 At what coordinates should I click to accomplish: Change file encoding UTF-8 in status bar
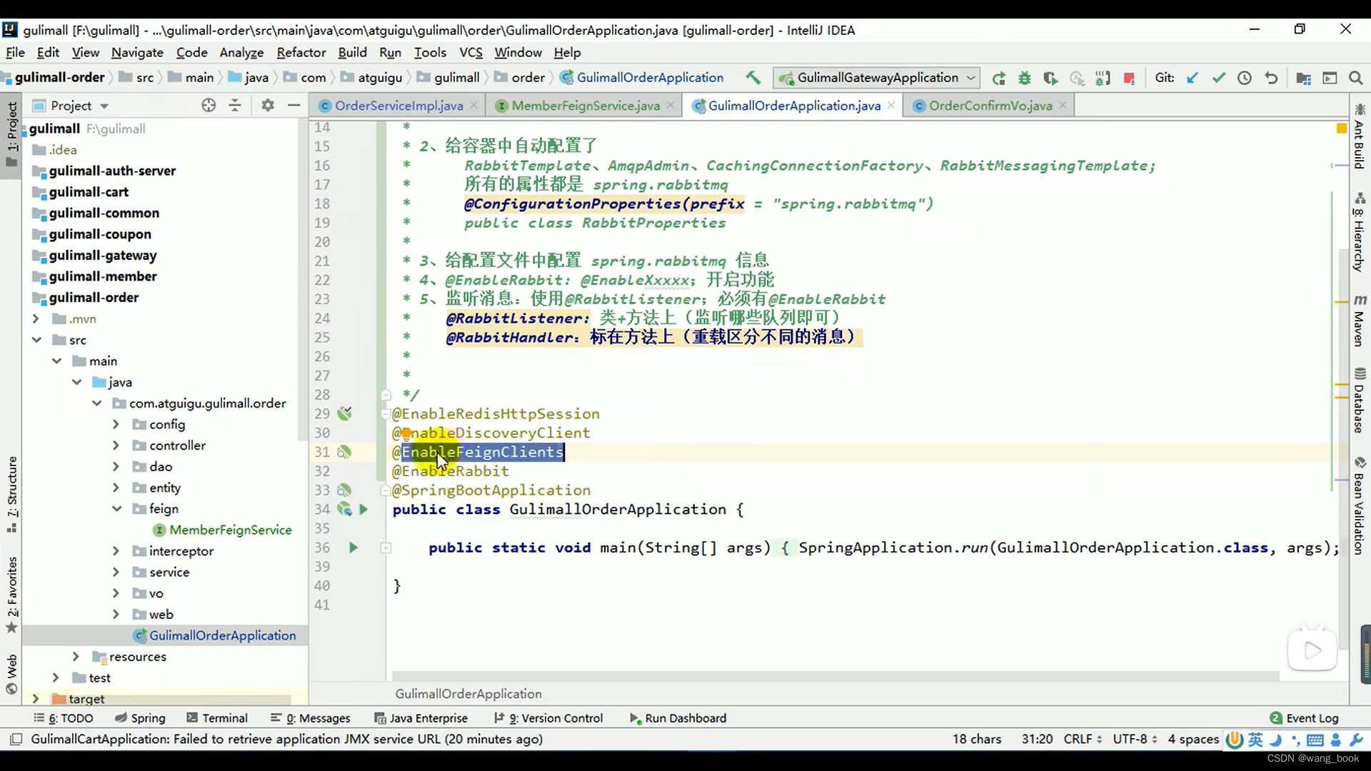pos(1135,739)
